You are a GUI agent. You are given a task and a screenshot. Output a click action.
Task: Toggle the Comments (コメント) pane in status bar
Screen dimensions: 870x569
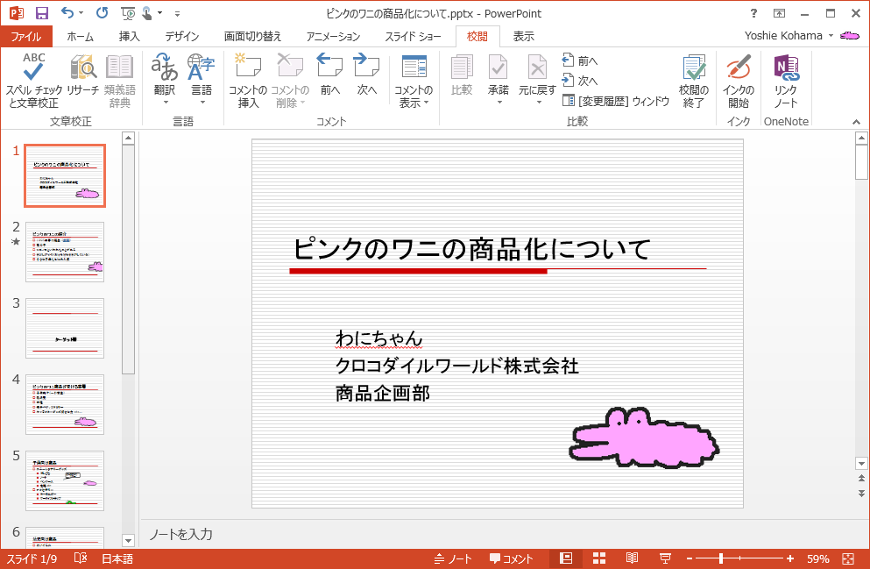(511, 559)
